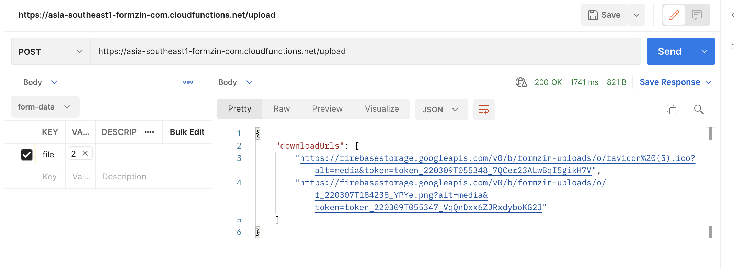The width and height of the screenshot is (734, 269).
Task: Click the network globe lock icon
Action: tap(521, 82)
